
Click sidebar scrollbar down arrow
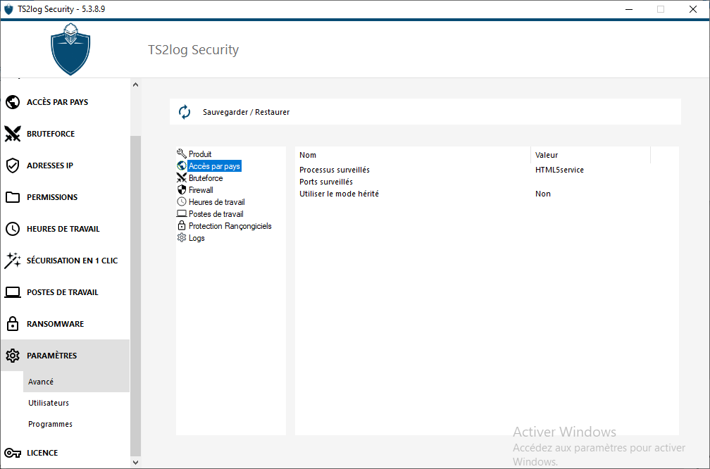(135, 462)
